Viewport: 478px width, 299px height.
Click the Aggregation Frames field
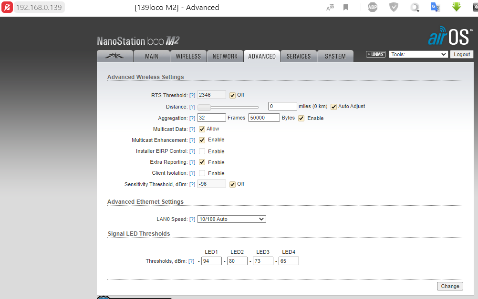(211, 118)
